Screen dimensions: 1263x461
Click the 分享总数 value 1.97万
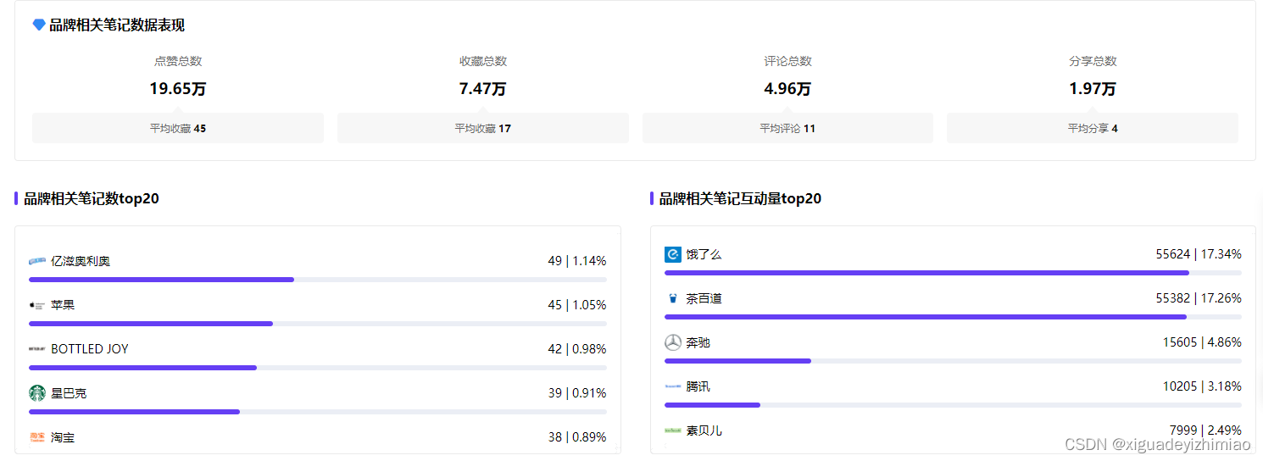tap(1093, 89)
